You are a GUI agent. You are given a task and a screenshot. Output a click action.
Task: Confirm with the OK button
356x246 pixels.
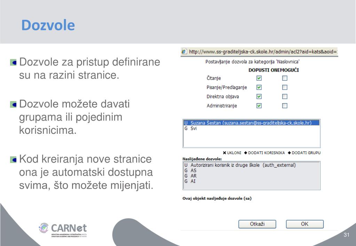coord(304,224)
